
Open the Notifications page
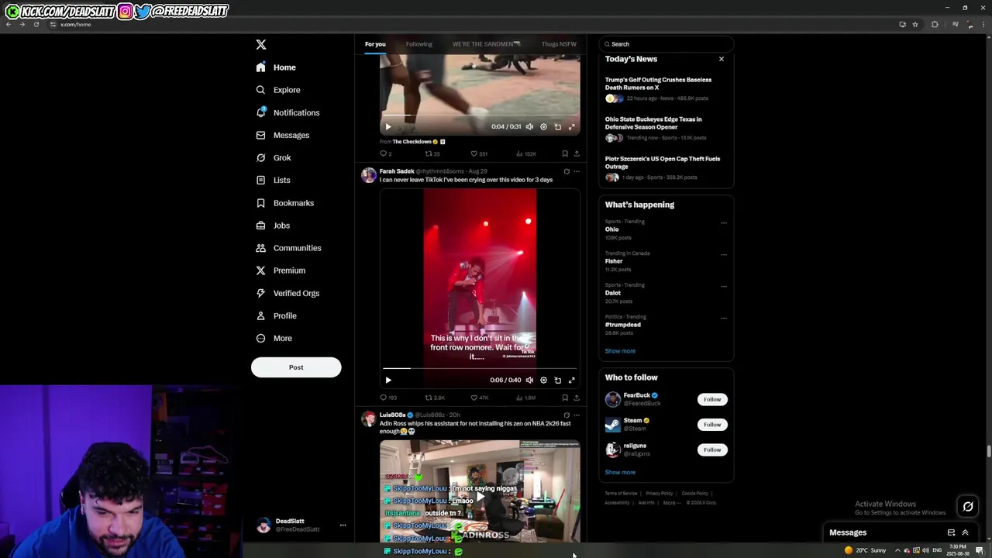coord(287,112)
